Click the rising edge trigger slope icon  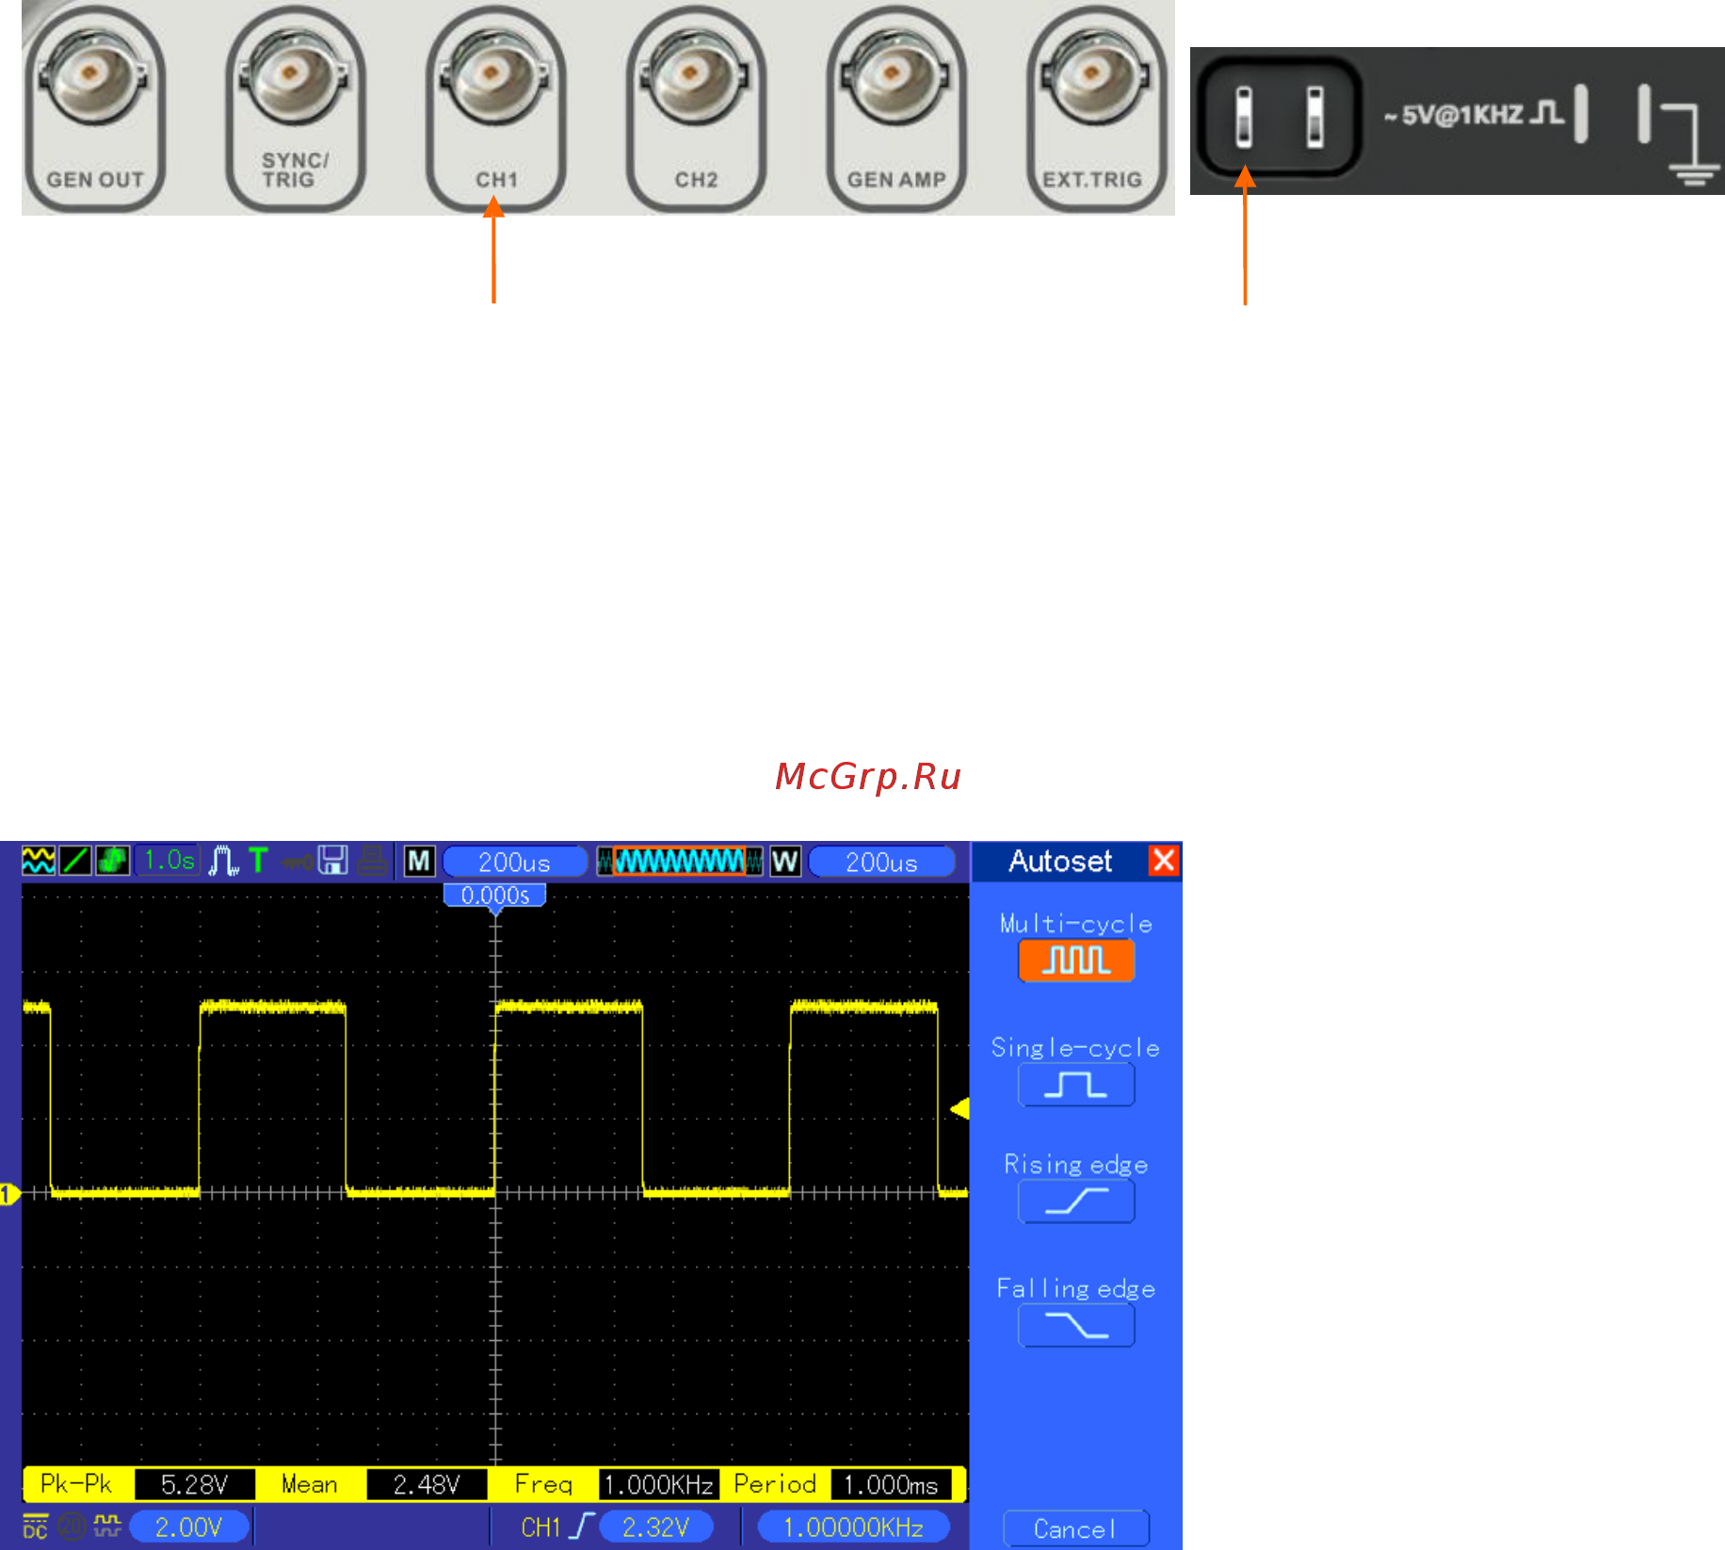click(583, 1526)
